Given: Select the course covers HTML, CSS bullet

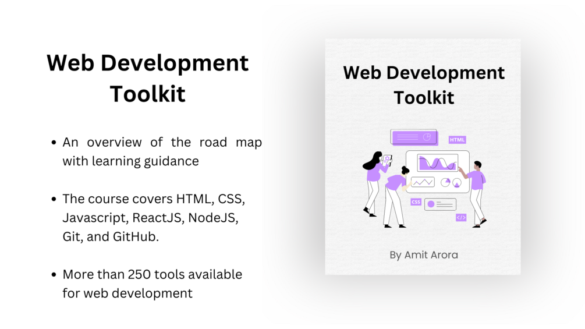Looking at the screenshot, I should [148, 217].
